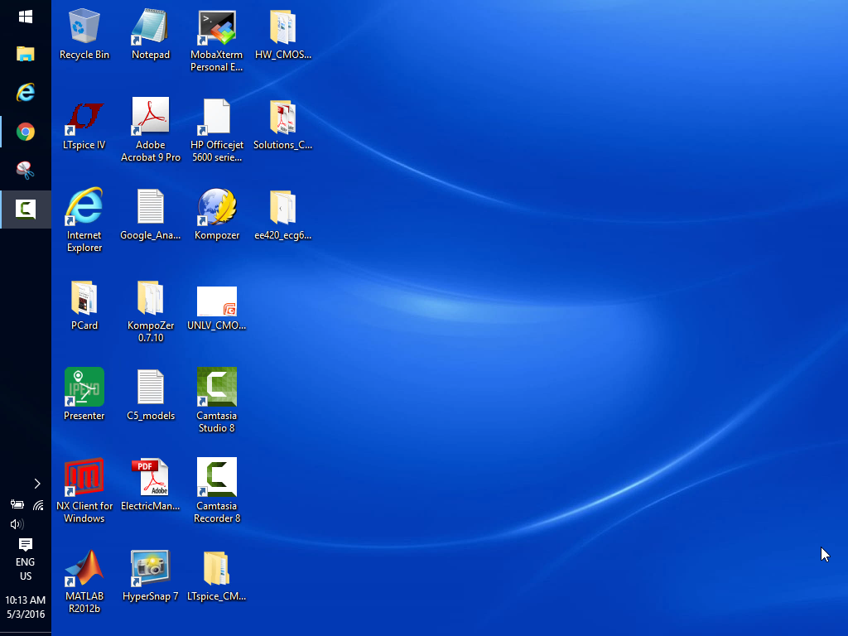Screen dimensions: 848x636
Task: Select the HyperSnap 7 camera icon
Action: (151, 569)
